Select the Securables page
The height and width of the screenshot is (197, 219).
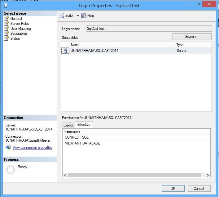click(19, 34)
